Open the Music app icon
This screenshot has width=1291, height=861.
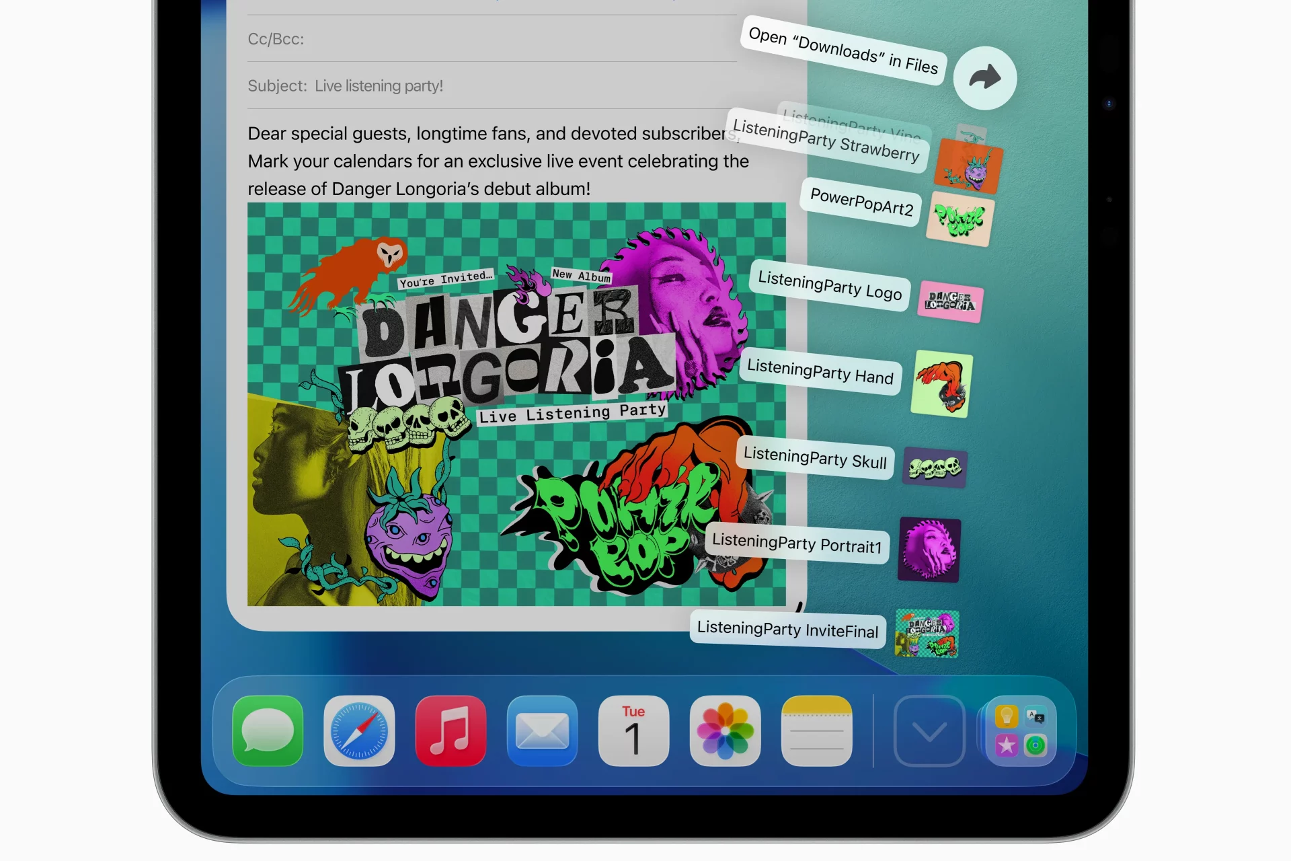[x=451, y=731]
